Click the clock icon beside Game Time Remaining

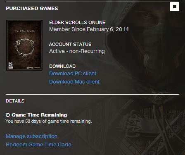pos(8,115)
